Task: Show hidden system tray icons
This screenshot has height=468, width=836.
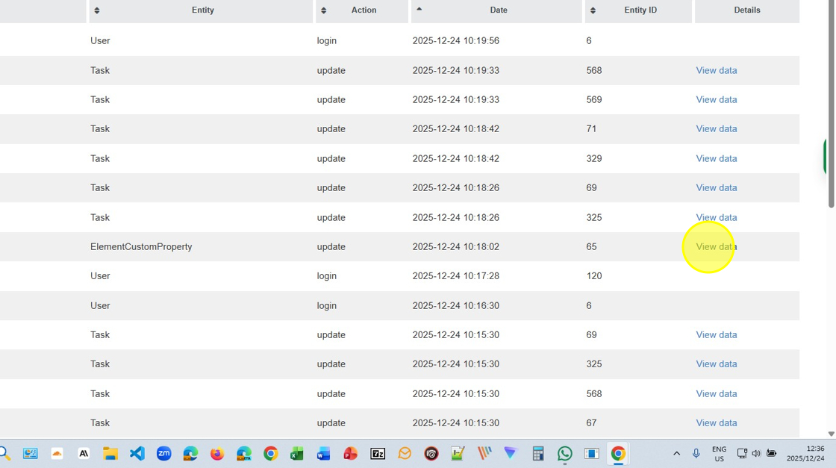Action: 676,453
